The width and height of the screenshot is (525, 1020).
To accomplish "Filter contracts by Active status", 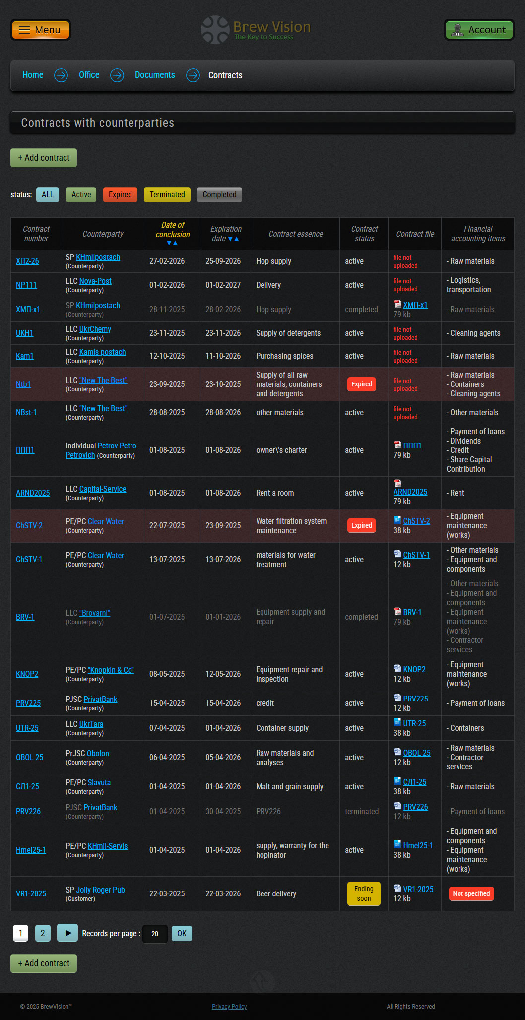I will coord(81,195).
